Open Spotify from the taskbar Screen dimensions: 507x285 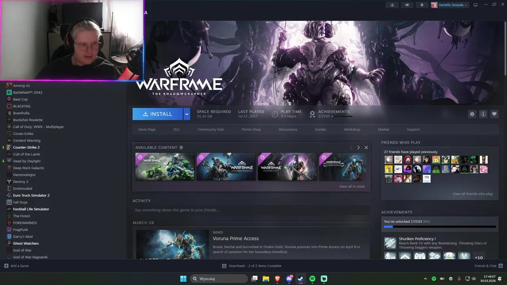tap(312, 279)
